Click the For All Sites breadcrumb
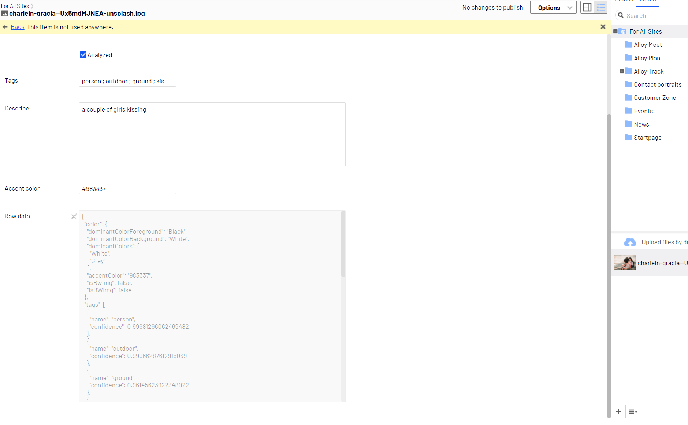Screen dimensions: 688x425 [x=15, y=6]
